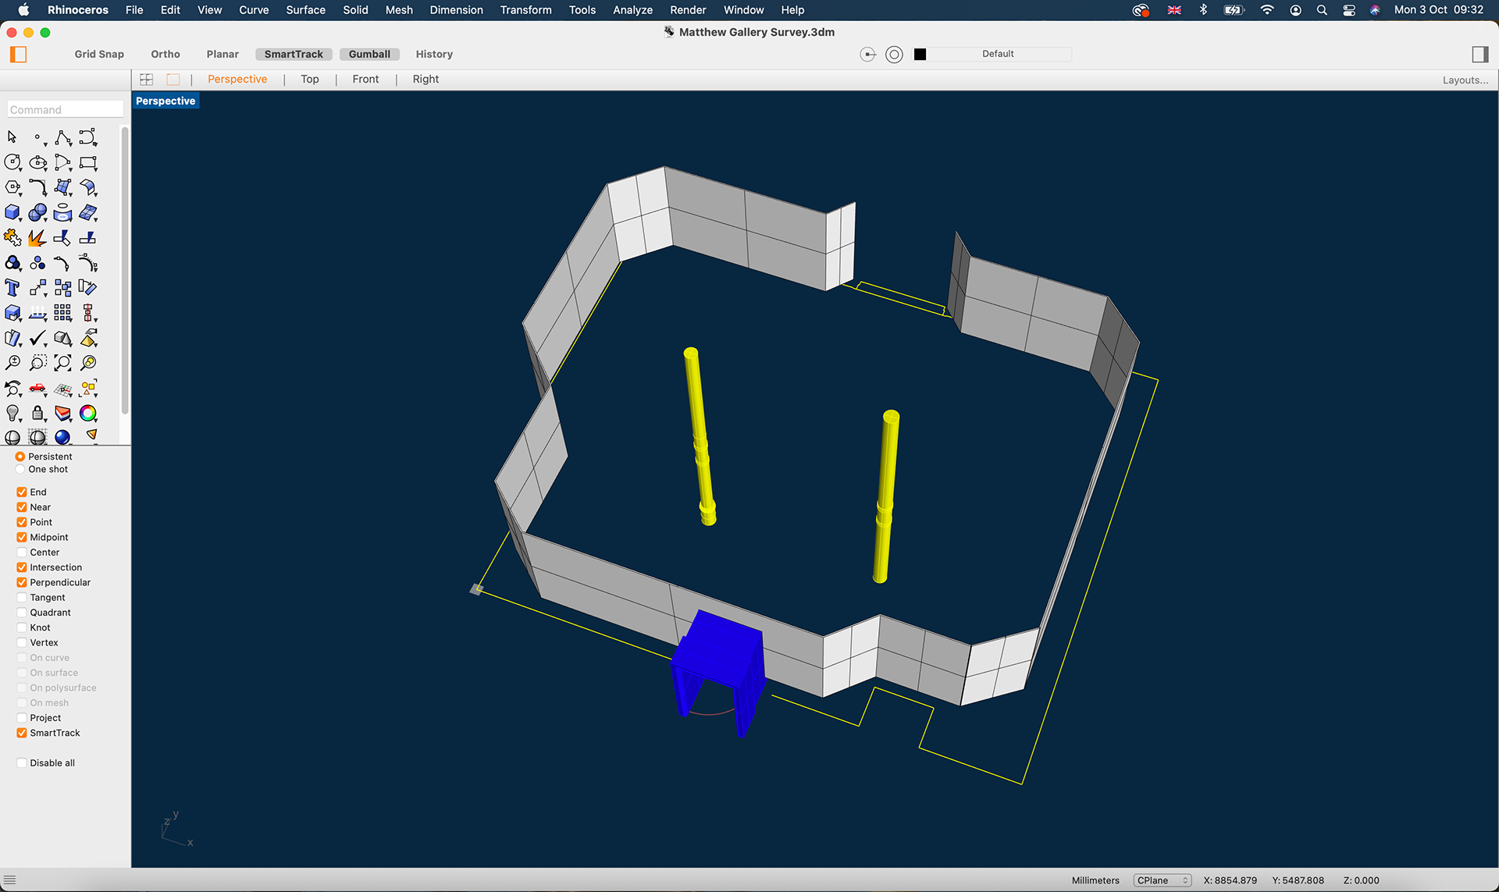Open the light bulb visibility tool
The width and height of the screenshot is (1499, 892).
(12, 413)
